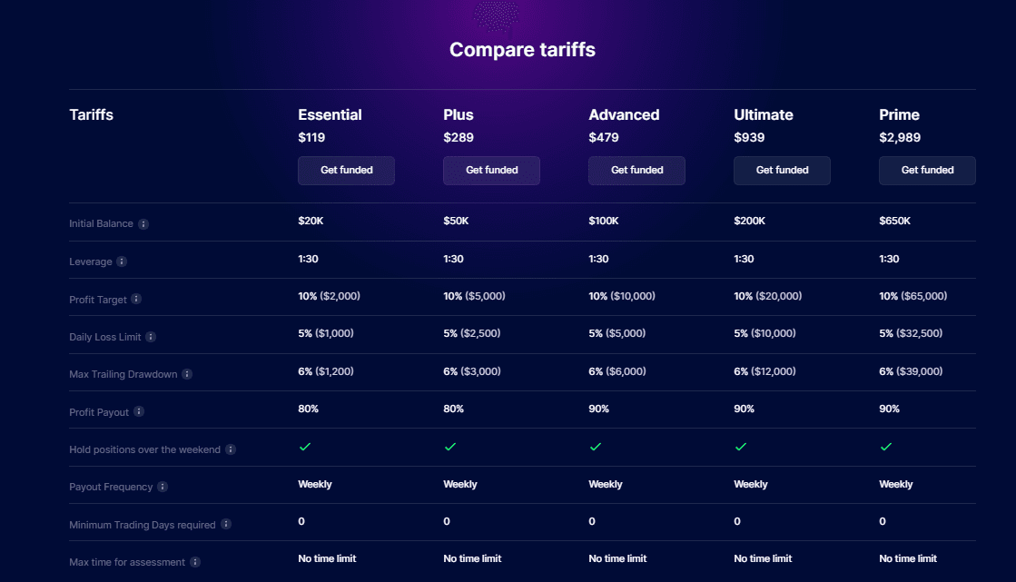Click Get funded under Advanced
Viewport: 1016px width, 582px height.
coord(636,170)
